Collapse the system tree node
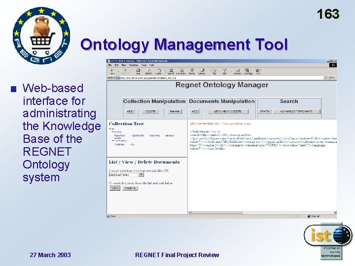This screenshot has height=266, width=355. 113,132
